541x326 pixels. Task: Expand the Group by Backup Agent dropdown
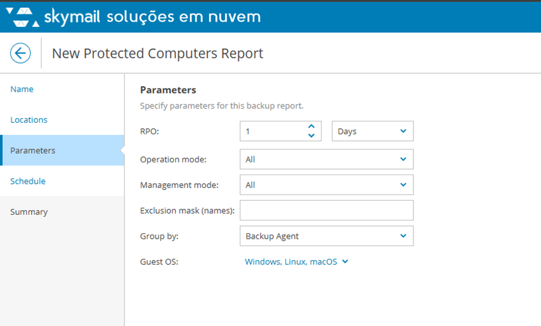pos(327,236)
